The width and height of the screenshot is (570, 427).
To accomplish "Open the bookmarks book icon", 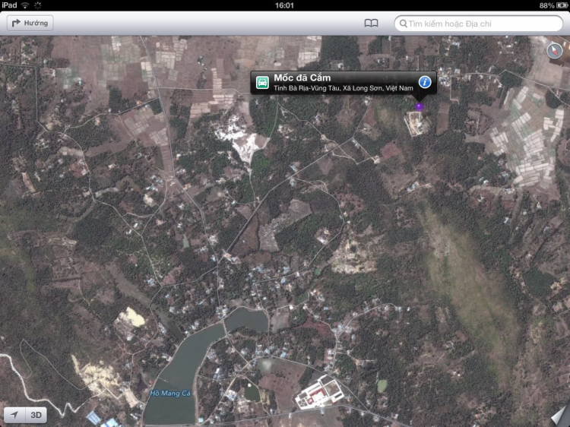I will [371, 24].
